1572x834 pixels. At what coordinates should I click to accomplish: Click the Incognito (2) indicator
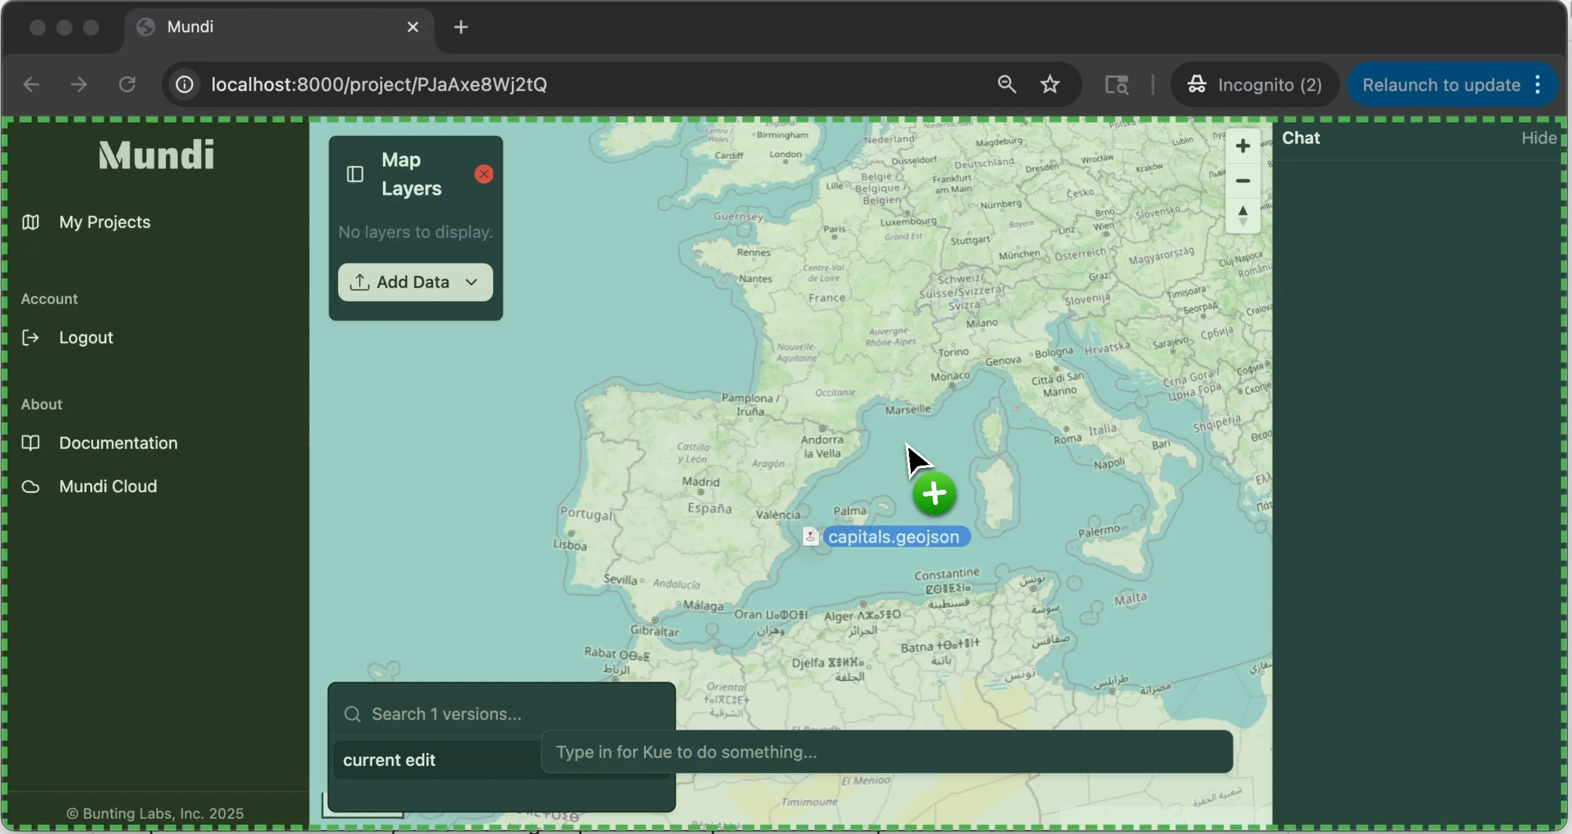pyautogui.click(x=1254, y=84)
